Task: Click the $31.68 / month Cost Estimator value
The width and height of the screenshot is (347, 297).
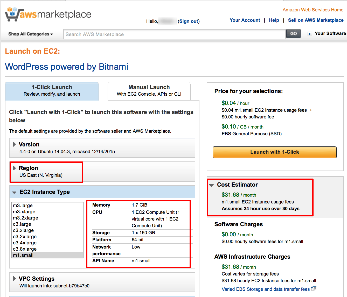Action: point(239,195)
